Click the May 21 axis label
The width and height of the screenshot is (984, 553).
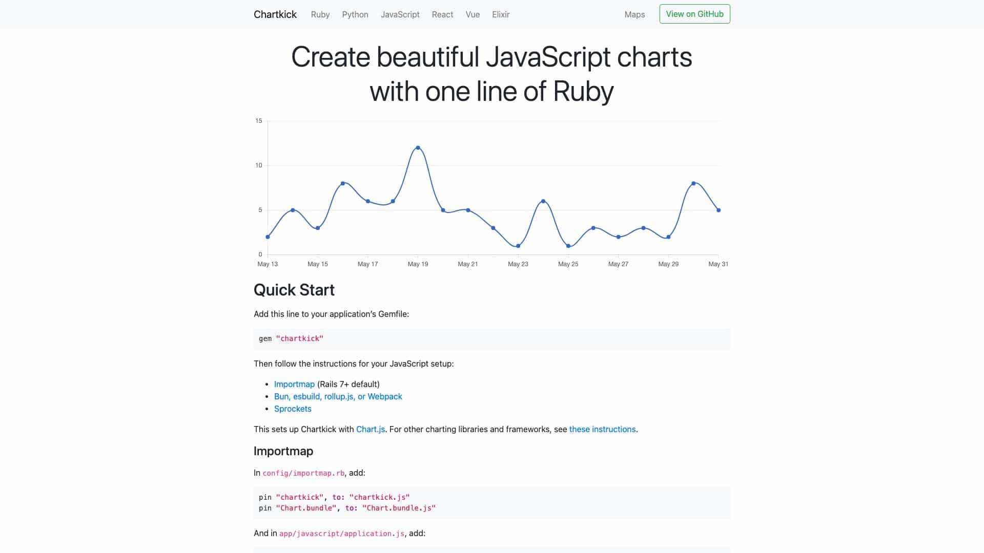pyautogui.click(x=468, y=264)
